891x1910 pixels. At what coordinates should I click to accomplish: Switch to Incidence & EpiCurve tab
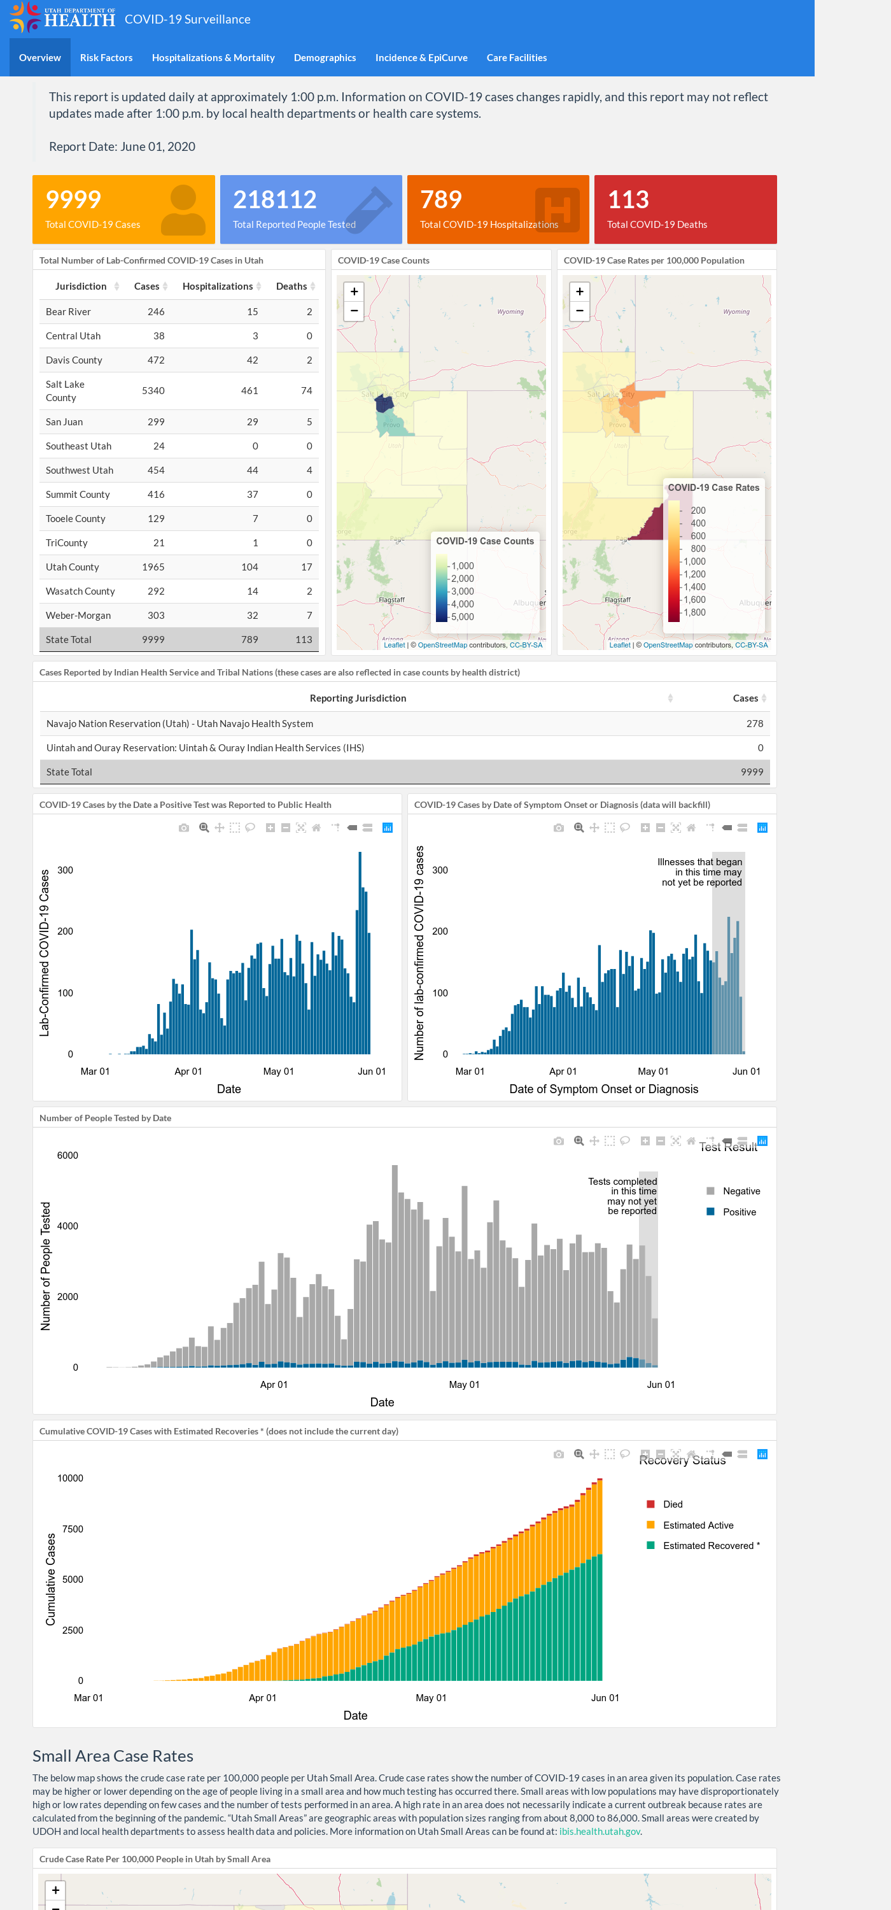(x=421, y=58)
